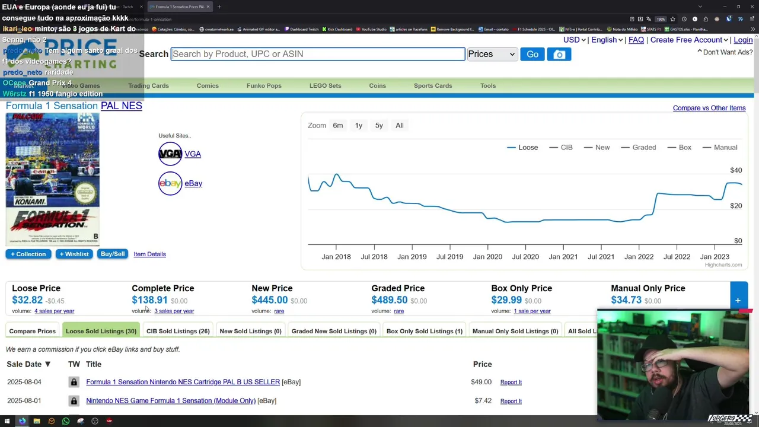
Task: Toggle the Manual series in chart legend
Action: pyautogui.click(x=720, y=147)
